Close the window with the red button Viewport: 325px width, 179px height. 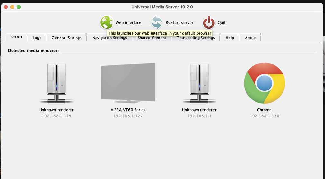[x=6, y=7]
